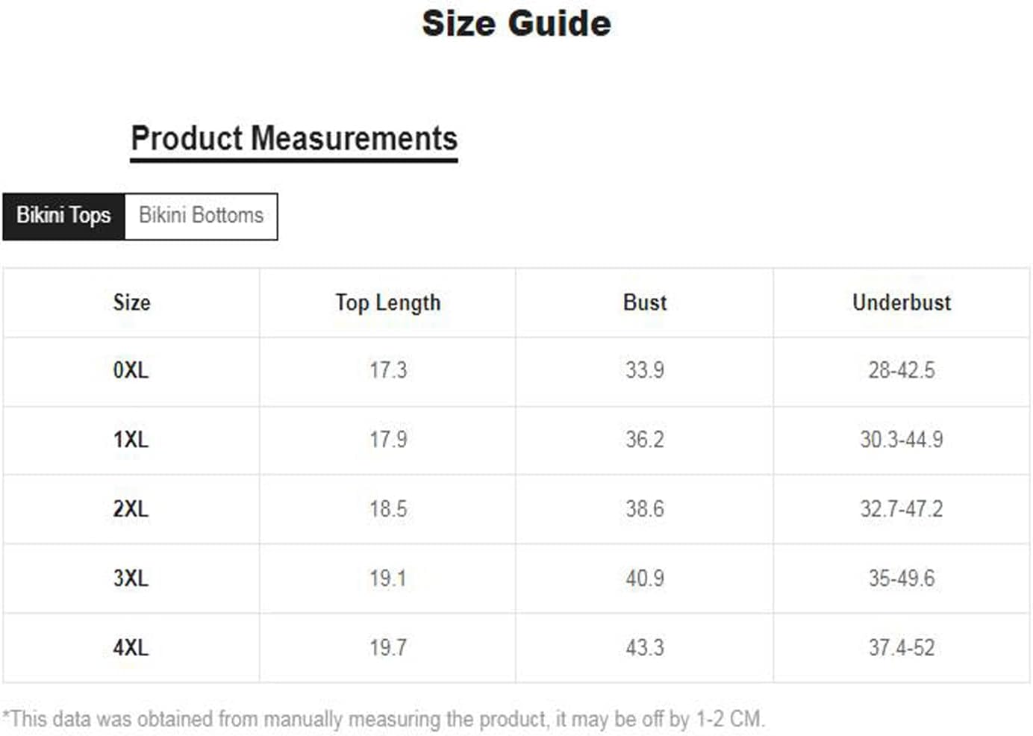Screen dimensions: 1033x736
Task: Click the 37.4-52 underbust cell
Action: tap(902, 648)
